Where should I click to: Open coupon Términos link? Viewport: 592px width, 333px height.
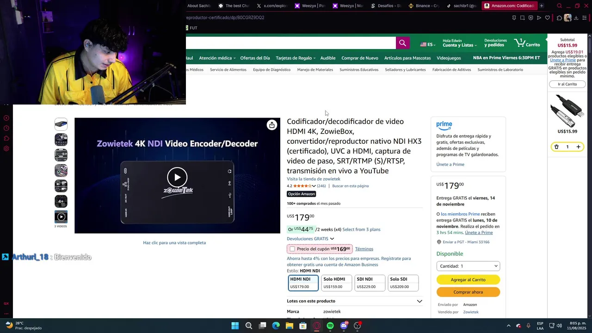click(x=364, y=249)
